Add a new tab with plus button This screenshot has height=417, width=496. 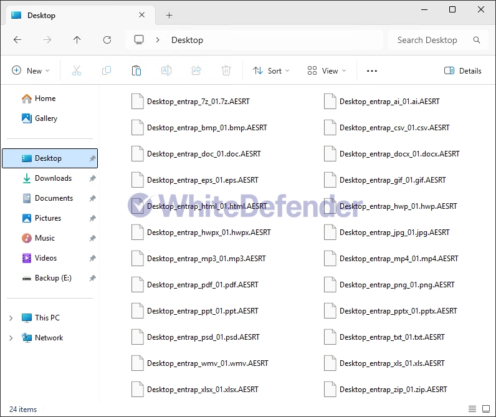pos(169,15)
